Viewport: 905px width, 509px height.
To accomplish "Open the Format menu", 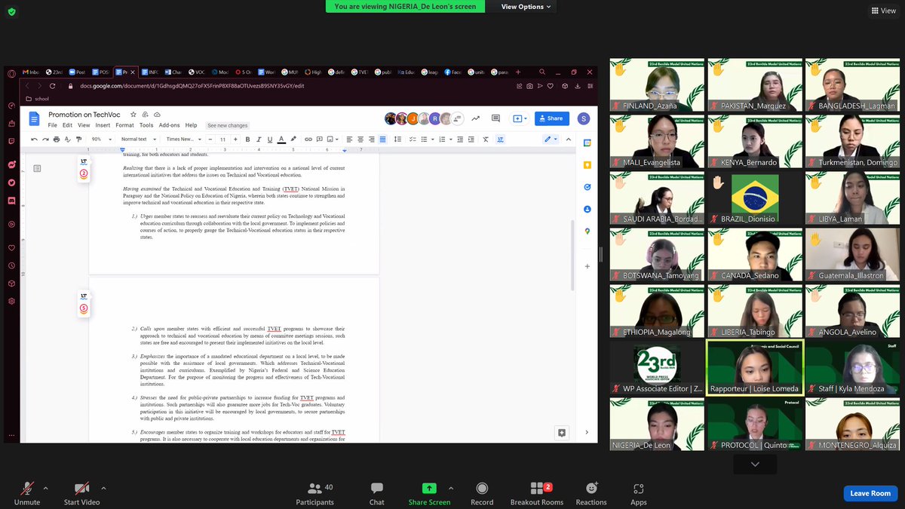I will point(125,125).
